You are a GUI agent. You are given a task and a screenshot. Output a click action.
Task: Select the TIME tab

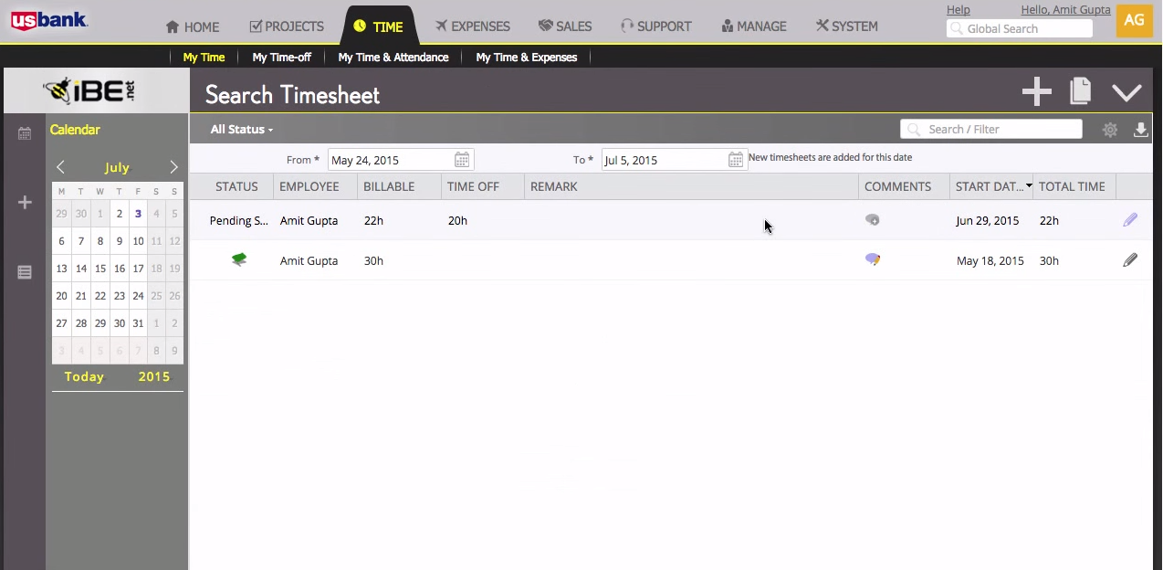pyautogui.click(x=378, y=26)
